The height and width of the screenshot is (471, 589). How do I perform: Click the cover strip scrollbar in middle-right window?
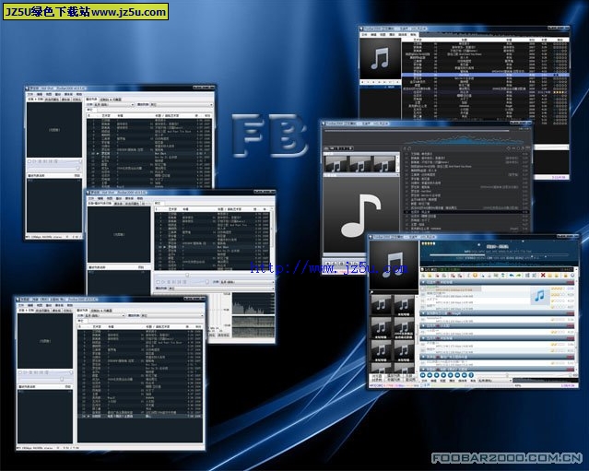397,164
